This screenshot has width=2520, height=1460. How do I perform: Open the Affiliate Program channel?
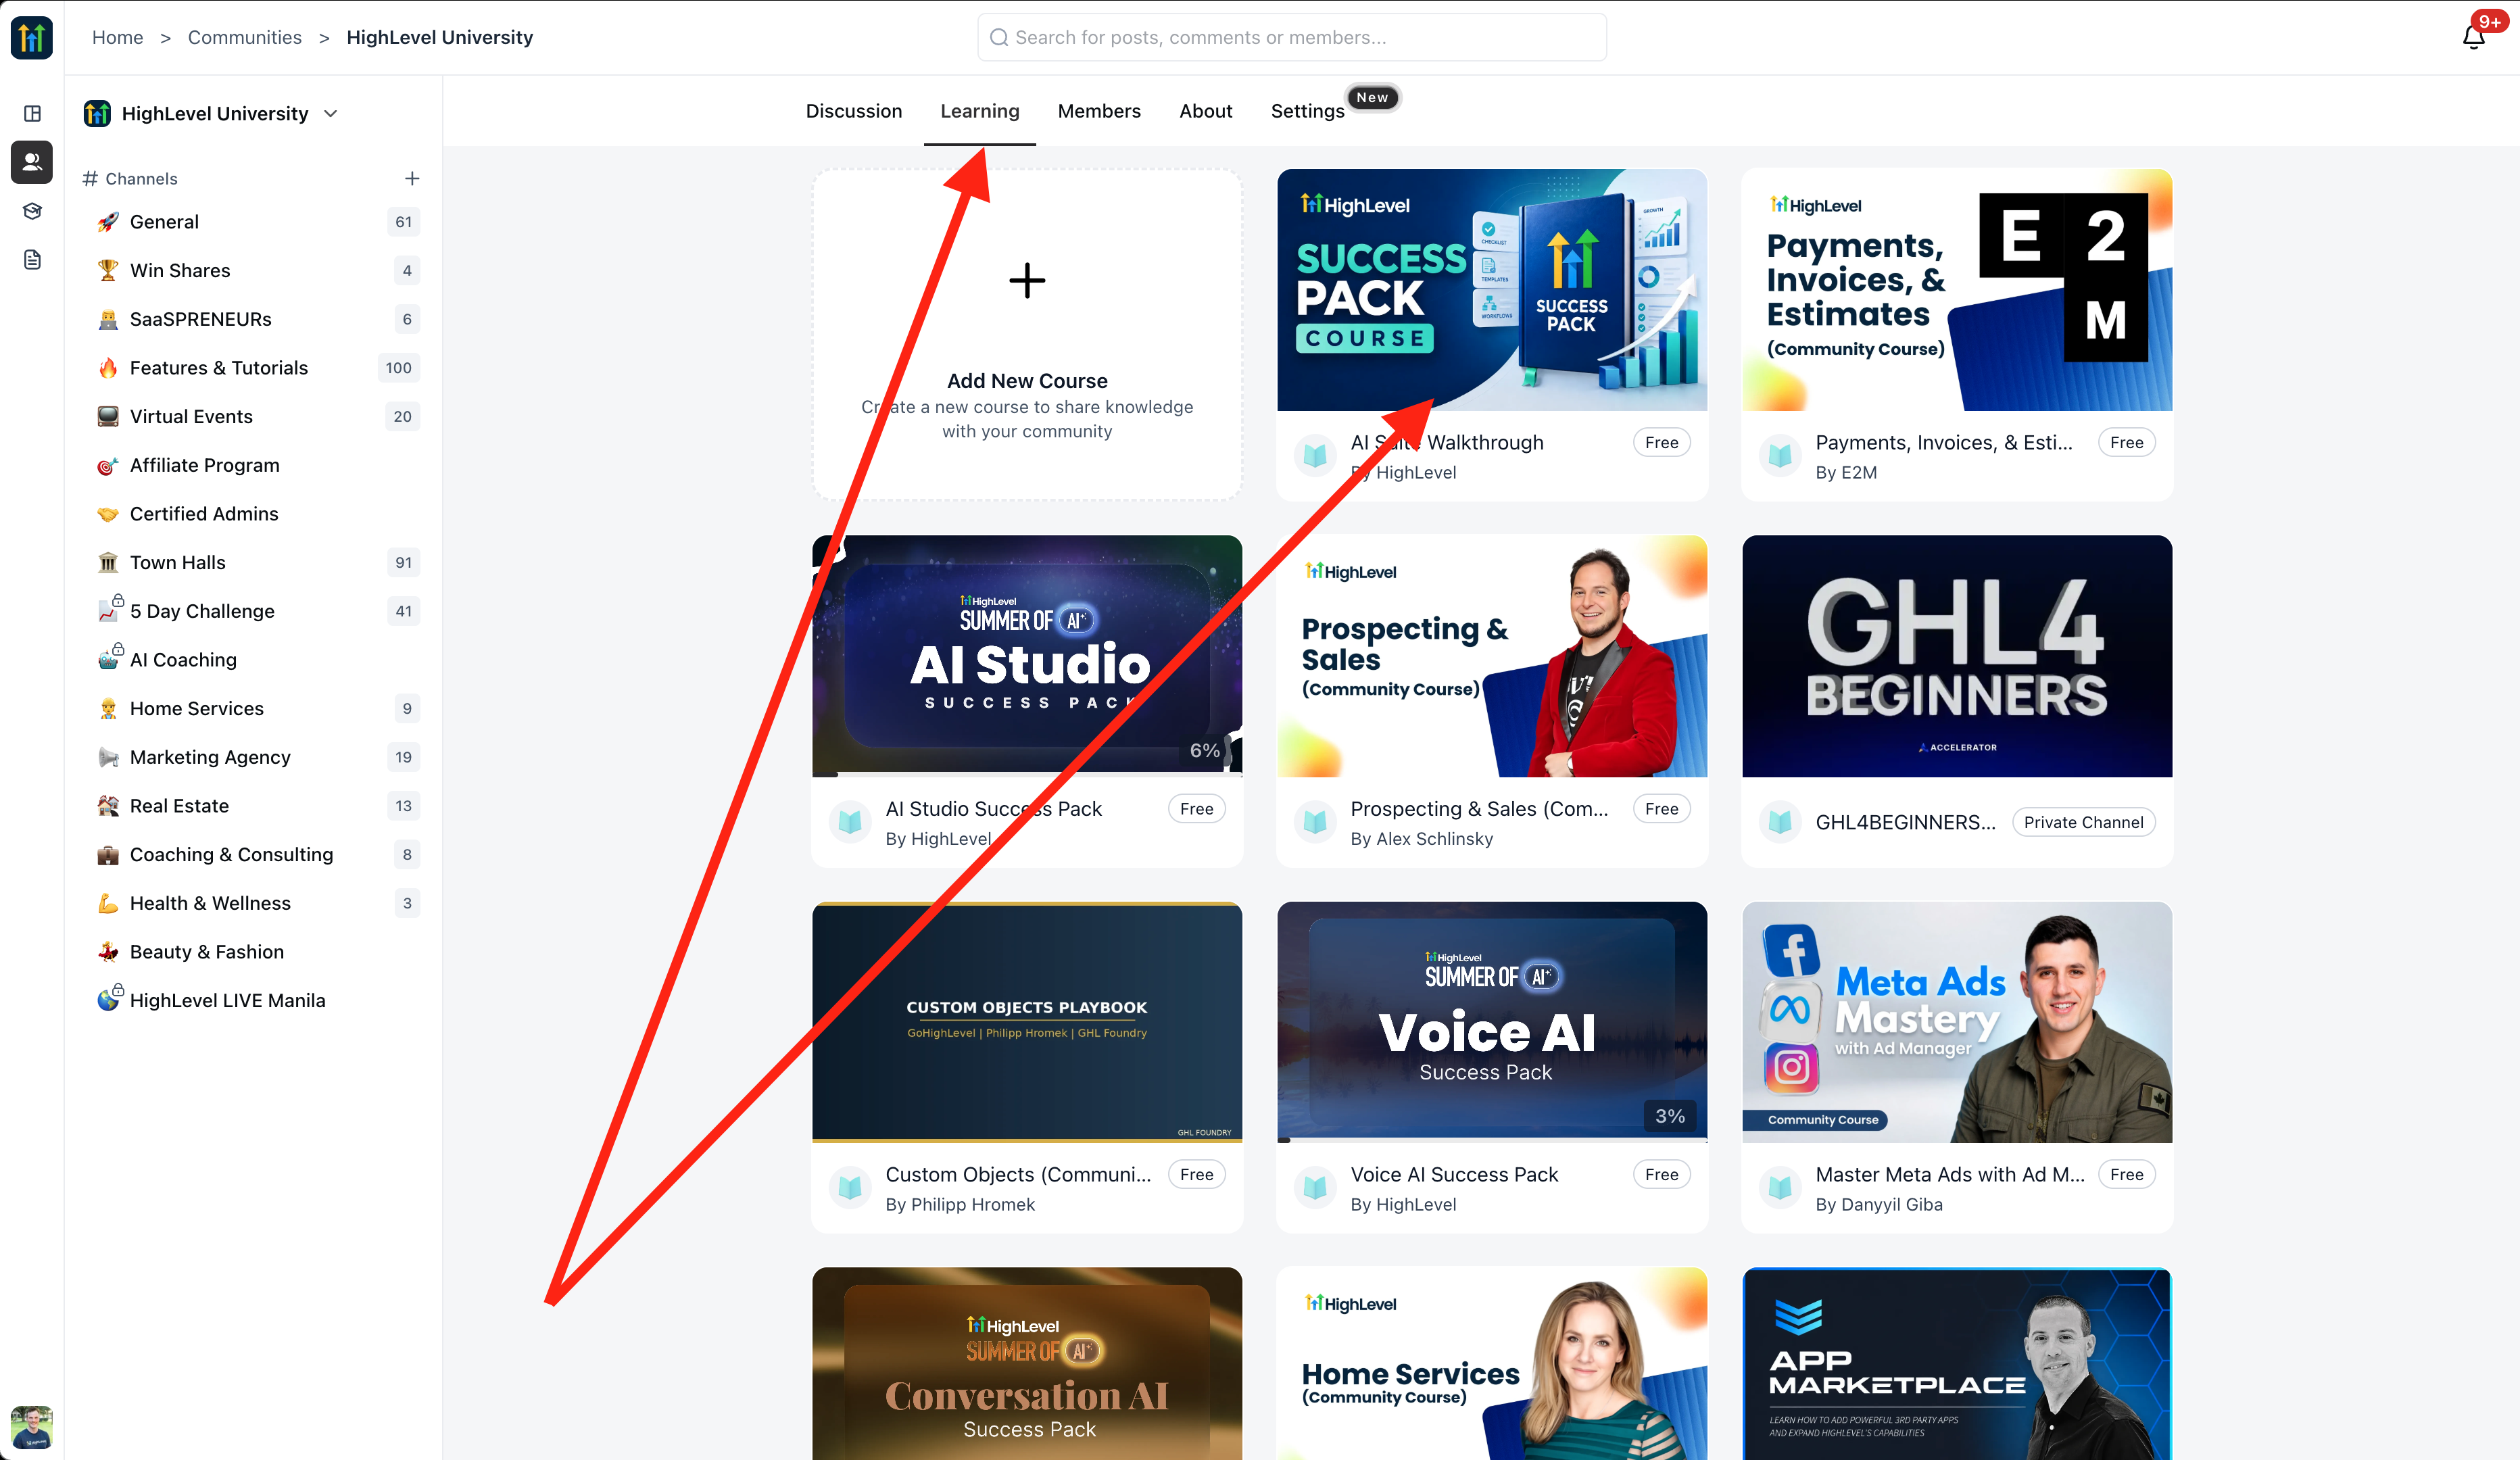(257, 465)
